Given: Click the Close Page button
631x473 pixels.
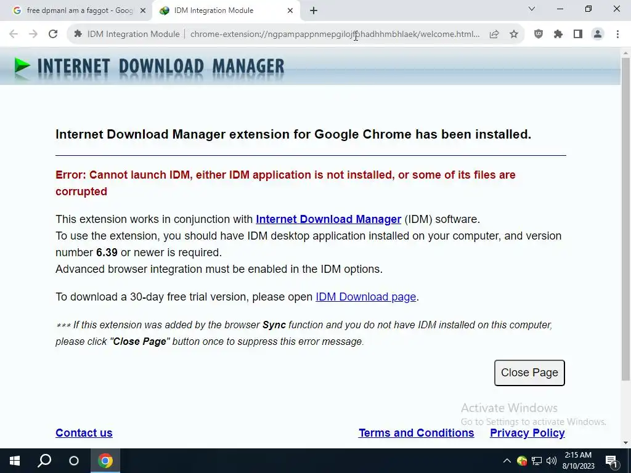Looking at the screenshot, I should pos(529,373).
